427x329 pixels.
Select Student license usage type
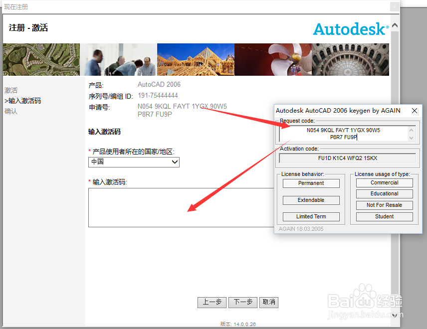[384, 216]
